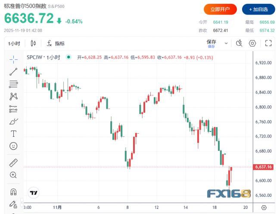
Task: Select the text annotation tool
Action: [x=13, y=134]
